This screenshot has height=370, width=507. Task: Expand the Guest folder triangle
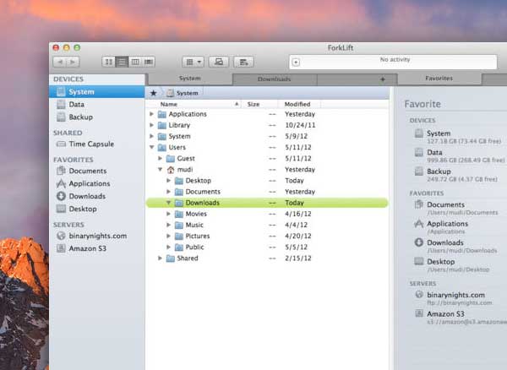click(x=160, y=158)
